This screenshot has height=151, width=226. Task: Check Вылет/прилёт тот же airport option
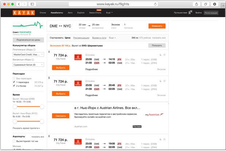14,141
